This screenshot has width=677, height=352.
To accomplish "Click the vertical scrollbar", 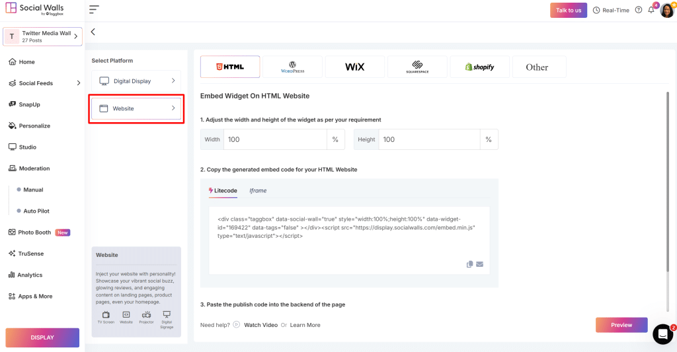I will [x=668, y=181].
